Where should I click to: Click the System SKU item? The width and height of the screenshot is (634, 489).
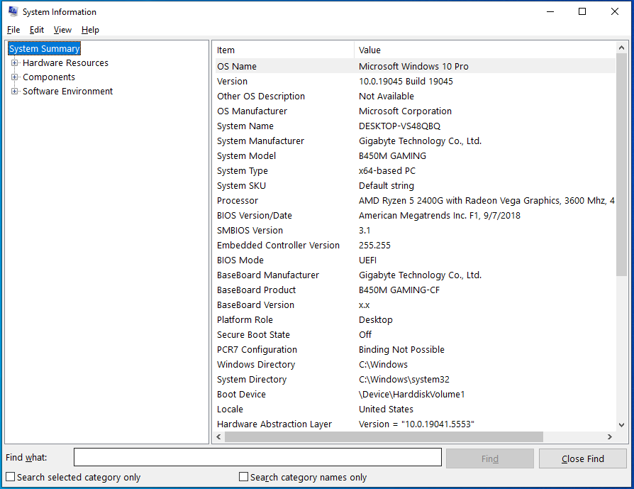coord(241,186)
